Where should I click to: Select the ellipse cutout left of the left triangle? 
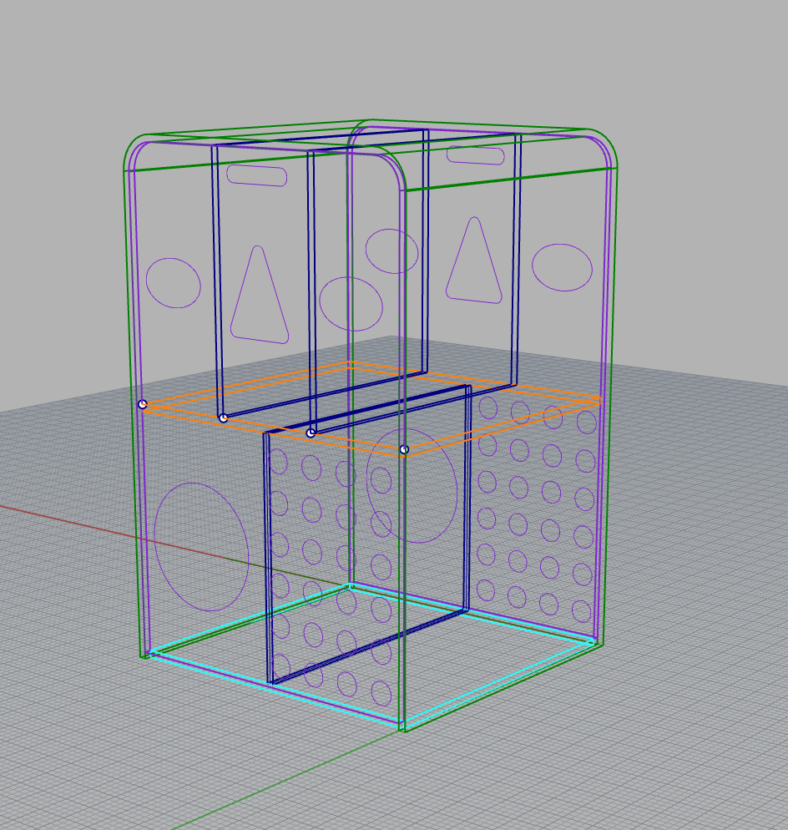(x=174, y=283)
